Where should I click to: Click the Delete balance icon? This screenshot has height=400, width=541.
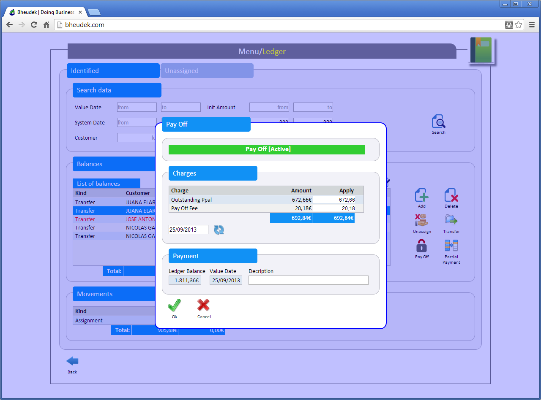click(451, 196)
